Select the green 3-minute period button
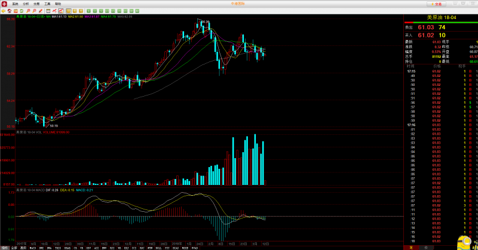The height and width of the screenshot is (250, 478). [x=95, y=11]
